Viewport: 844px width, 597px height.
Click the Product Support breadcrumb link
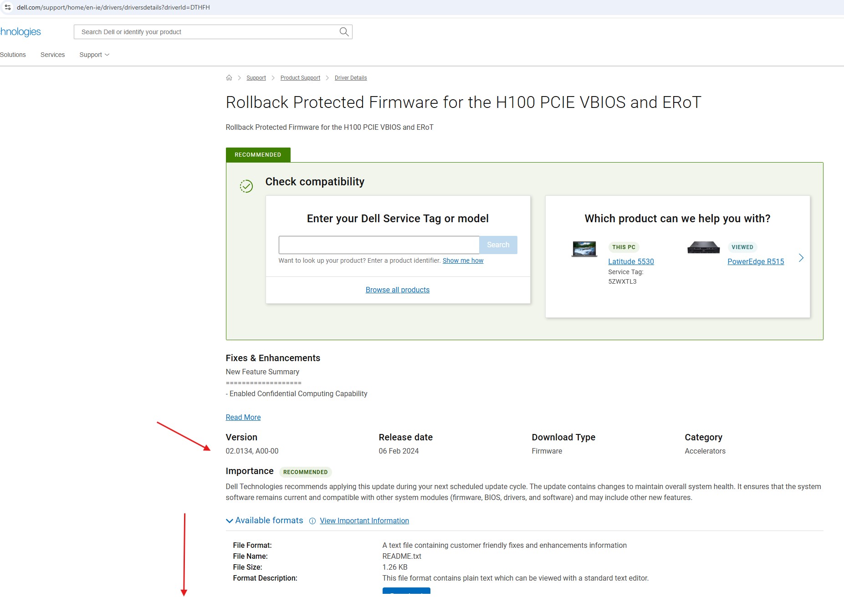(300, 77)
